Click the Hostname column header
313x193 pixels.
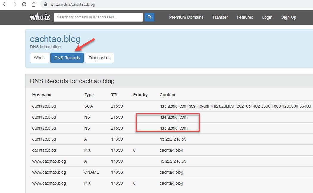click(42, 95)
